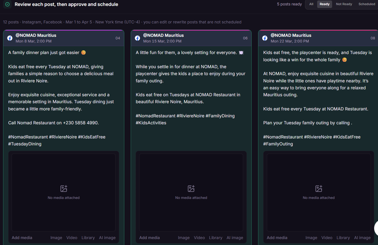This screenshot has width=378, height=245.
Task: Choose Image for the Mon 22 Mar post
Action: (x=311, y=238)
